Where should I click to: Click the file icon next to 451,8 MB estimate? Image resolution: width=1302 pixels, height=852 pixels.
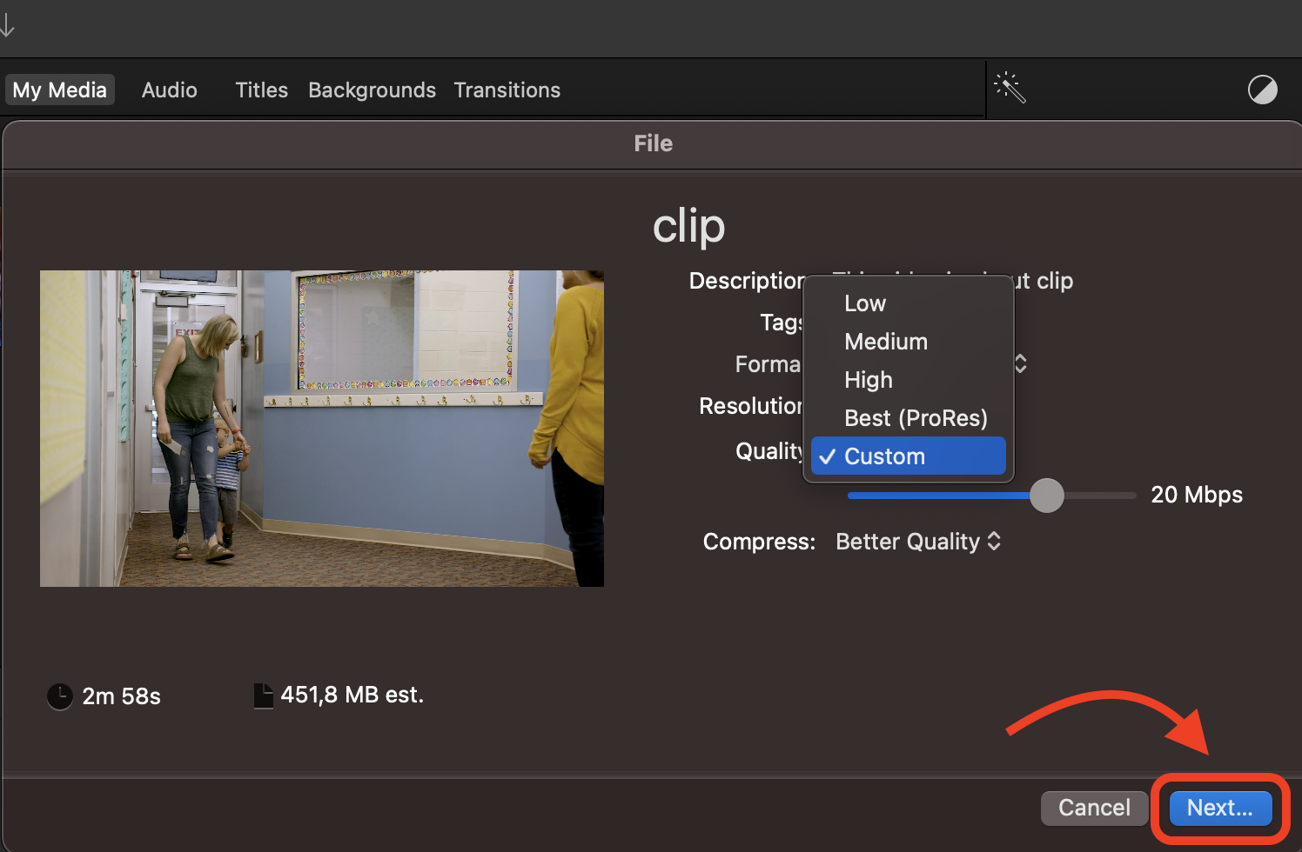[x=264, y=695]
